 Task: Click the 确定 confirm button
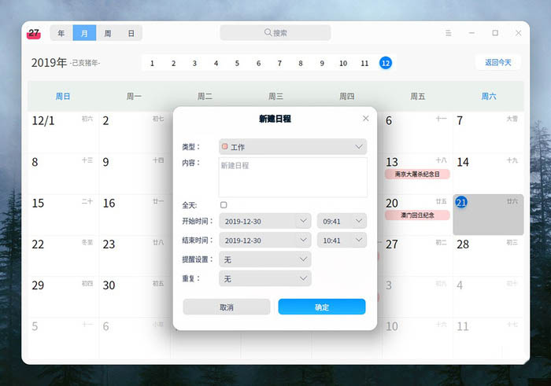(x=322, y=307)
